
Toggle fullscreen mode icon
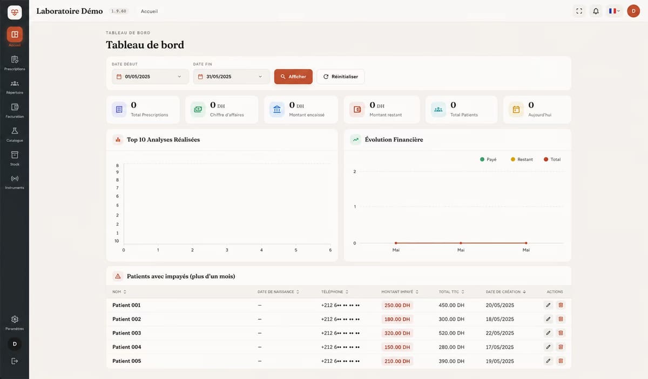coord(579,11)
